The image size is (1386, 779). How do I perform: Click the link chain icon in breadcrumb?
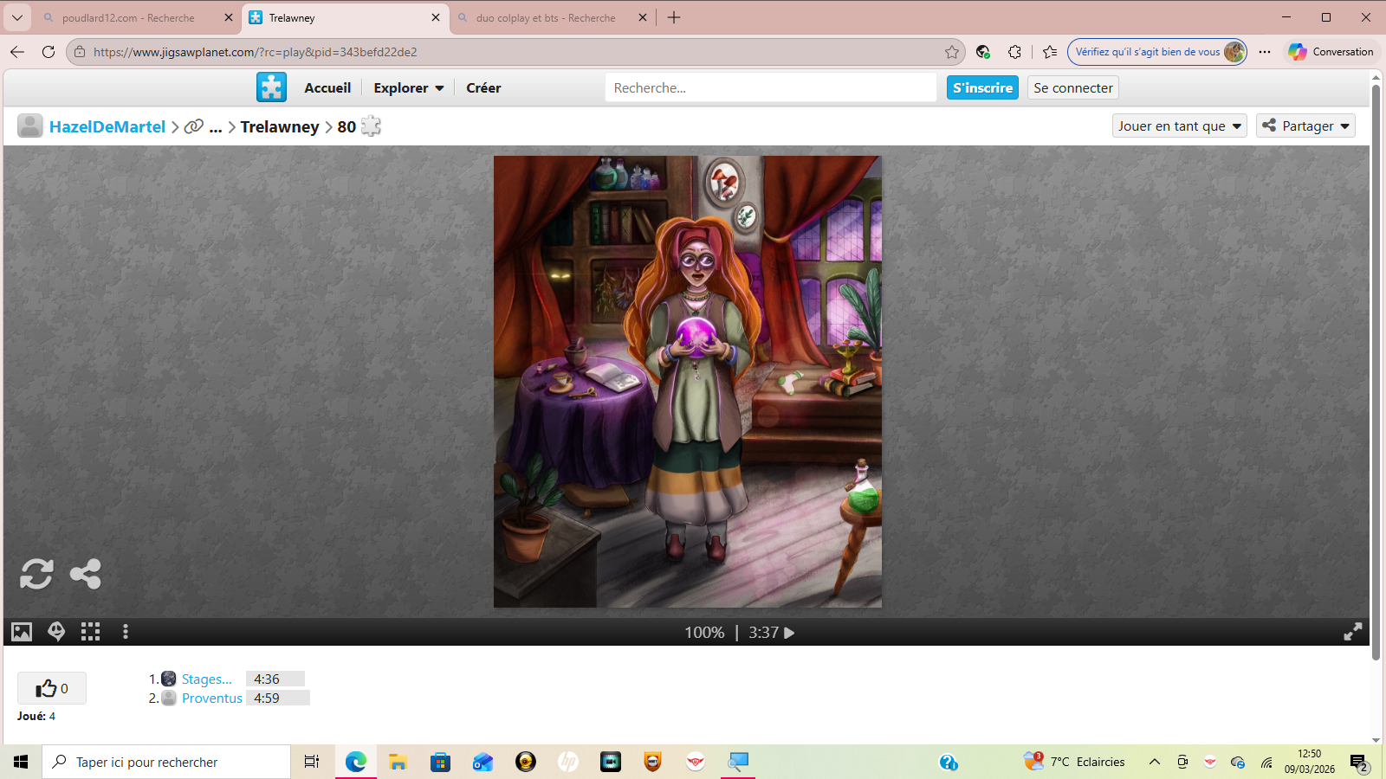(194, 126)
